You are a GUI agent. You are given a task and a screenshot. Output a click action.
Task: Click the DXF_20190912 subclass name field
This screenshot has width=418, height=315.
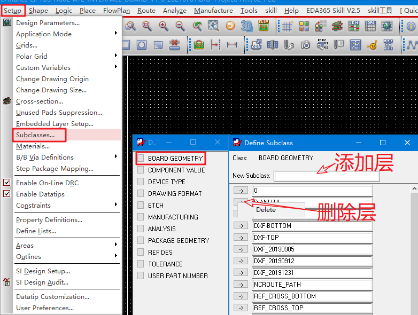click(x=312, y=261)
